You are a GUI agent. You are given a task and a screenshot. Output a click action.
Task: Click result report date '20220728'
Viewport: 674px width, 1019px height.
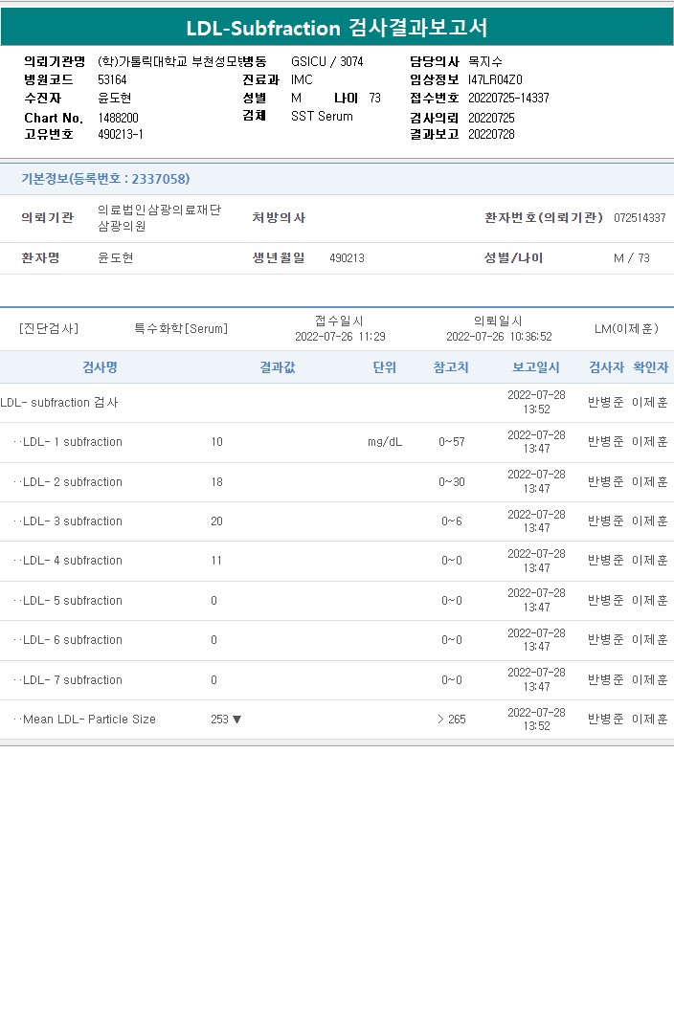point(491,135)
